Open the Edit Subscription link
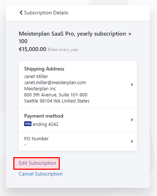The image size is (157, 196). [37, 163]
